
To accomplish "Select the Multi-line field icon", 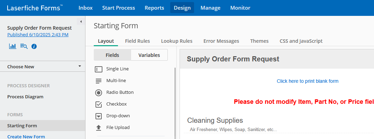I will coord(99,81).
